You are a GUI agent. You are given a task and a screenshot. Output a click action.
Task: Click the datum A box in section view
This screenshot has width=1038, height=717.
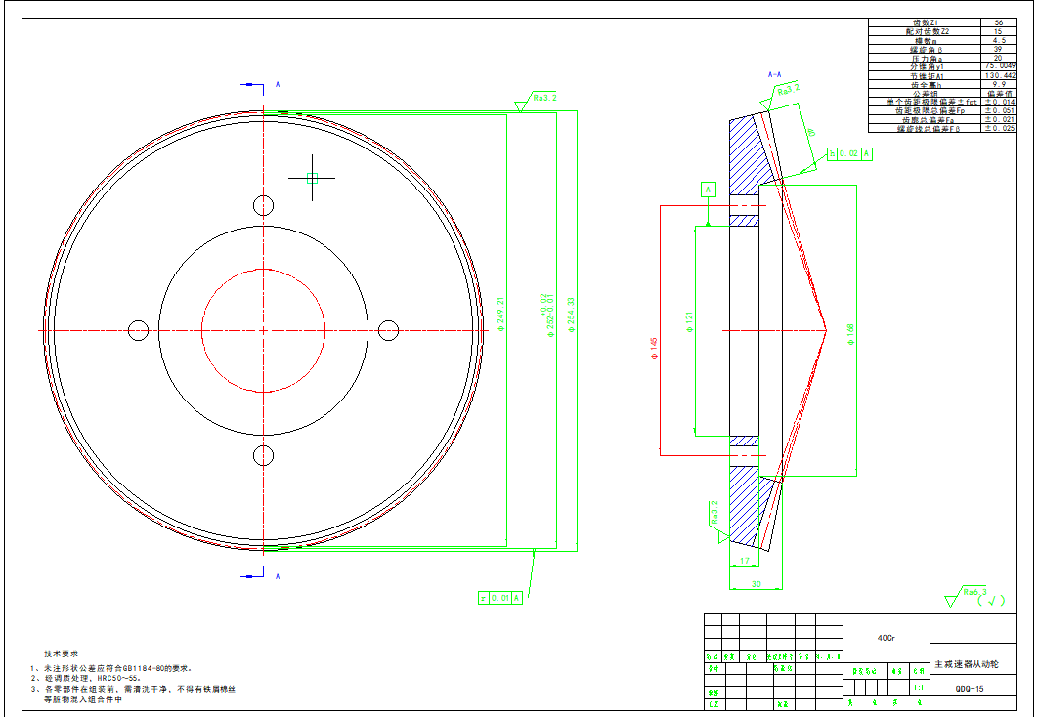709,188
